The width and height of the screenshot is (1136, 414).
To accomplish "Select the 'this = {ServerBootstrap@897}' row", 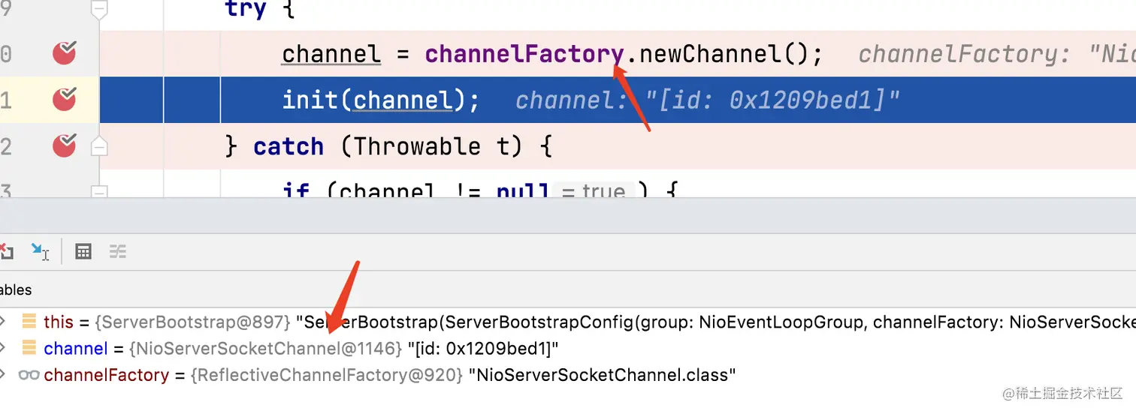I will [568, 322].
